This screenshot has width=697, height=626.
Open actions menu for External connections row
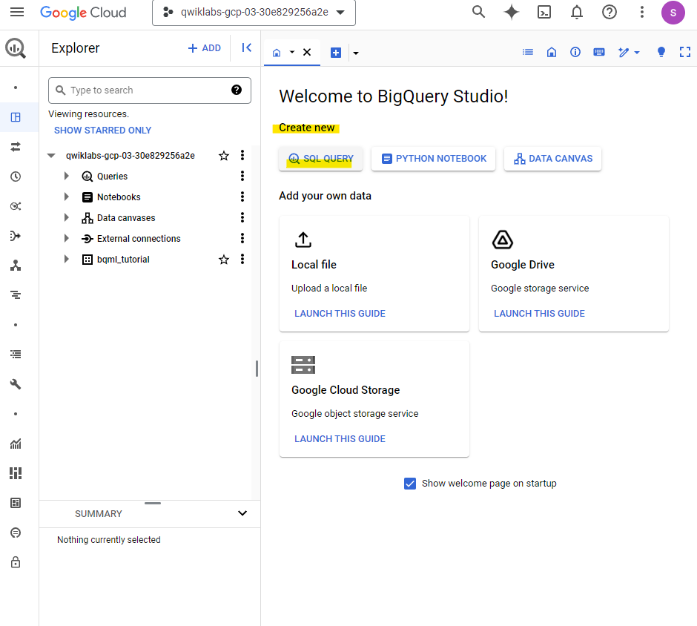click(x=242, y=238)
